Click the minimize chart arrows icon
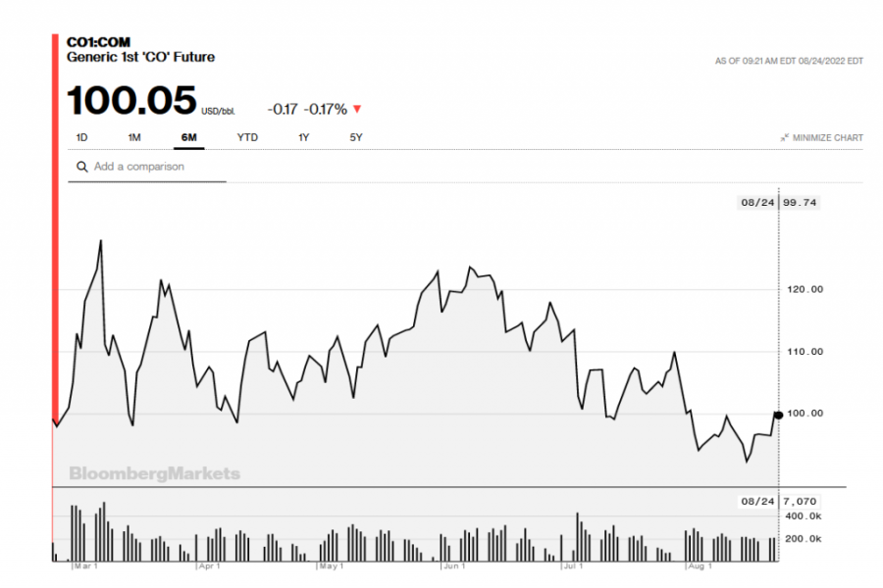The image size is (883, 588). [785, 138]
